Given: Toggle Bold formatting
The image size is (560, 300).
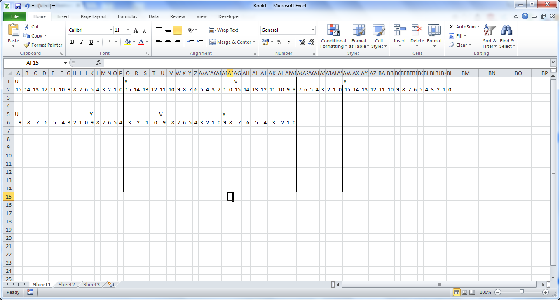Looking at the screenshot, I should pyautogui.click(x=73, y=42).
